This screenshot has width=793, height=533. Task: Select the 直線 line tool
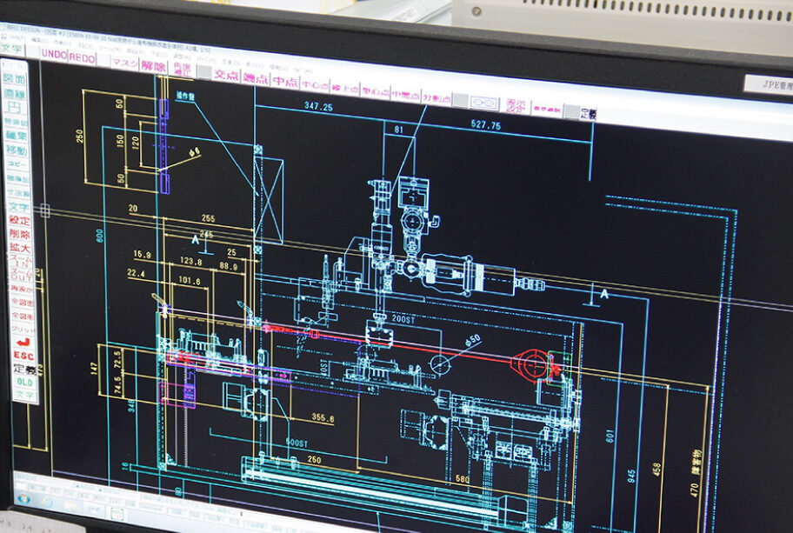[17, 92]
